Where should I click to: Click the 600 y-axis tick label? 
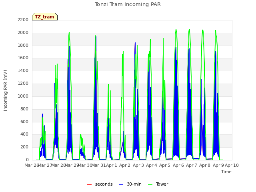tap(24, 122)
